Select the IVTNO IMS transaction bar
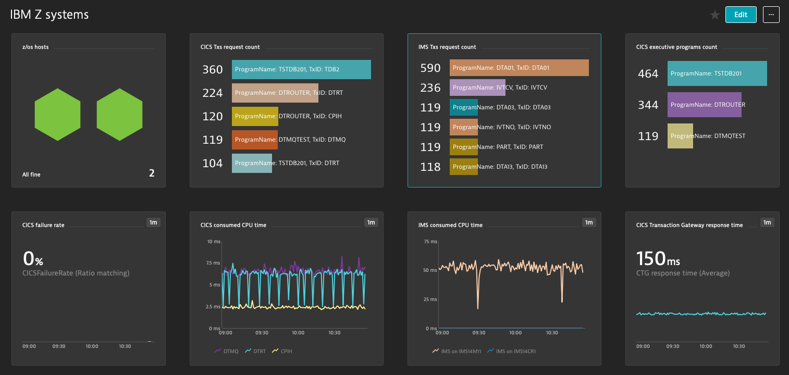Viewport: 789px width, 375px height. click(464, 127)
